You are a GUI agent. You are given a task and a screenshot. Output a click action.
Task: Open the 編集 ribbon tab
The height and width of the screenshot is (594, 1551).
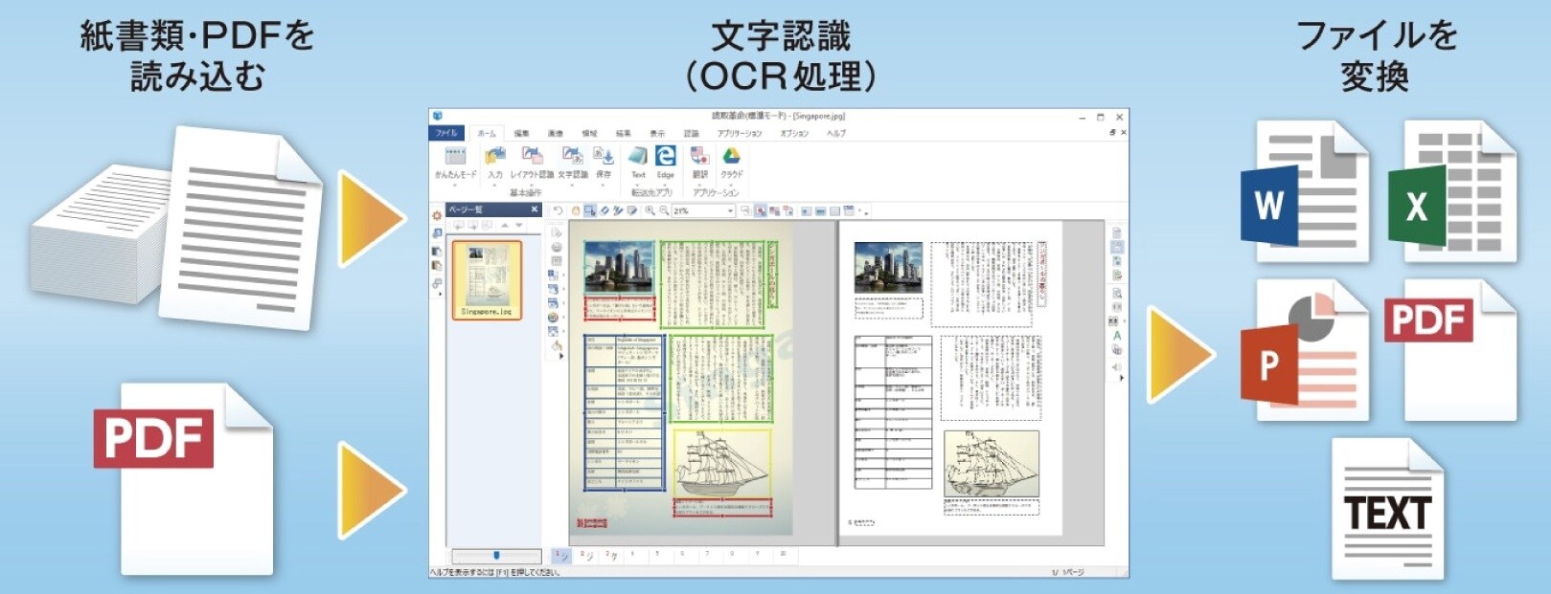521,133
